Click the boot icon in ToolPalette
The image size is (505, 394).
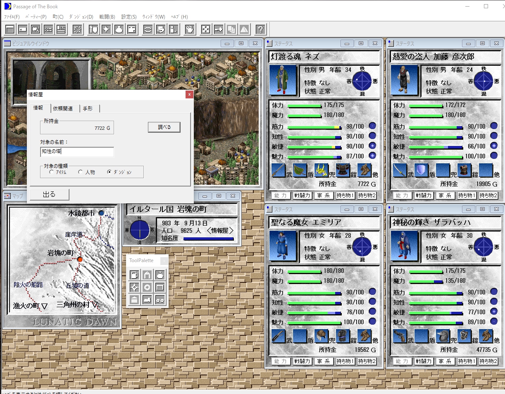pyautogui.click(x=147, y=300)
